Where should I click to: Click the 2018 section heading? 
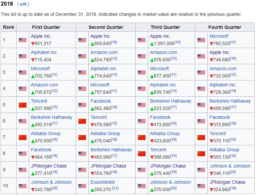coord(7,4)
